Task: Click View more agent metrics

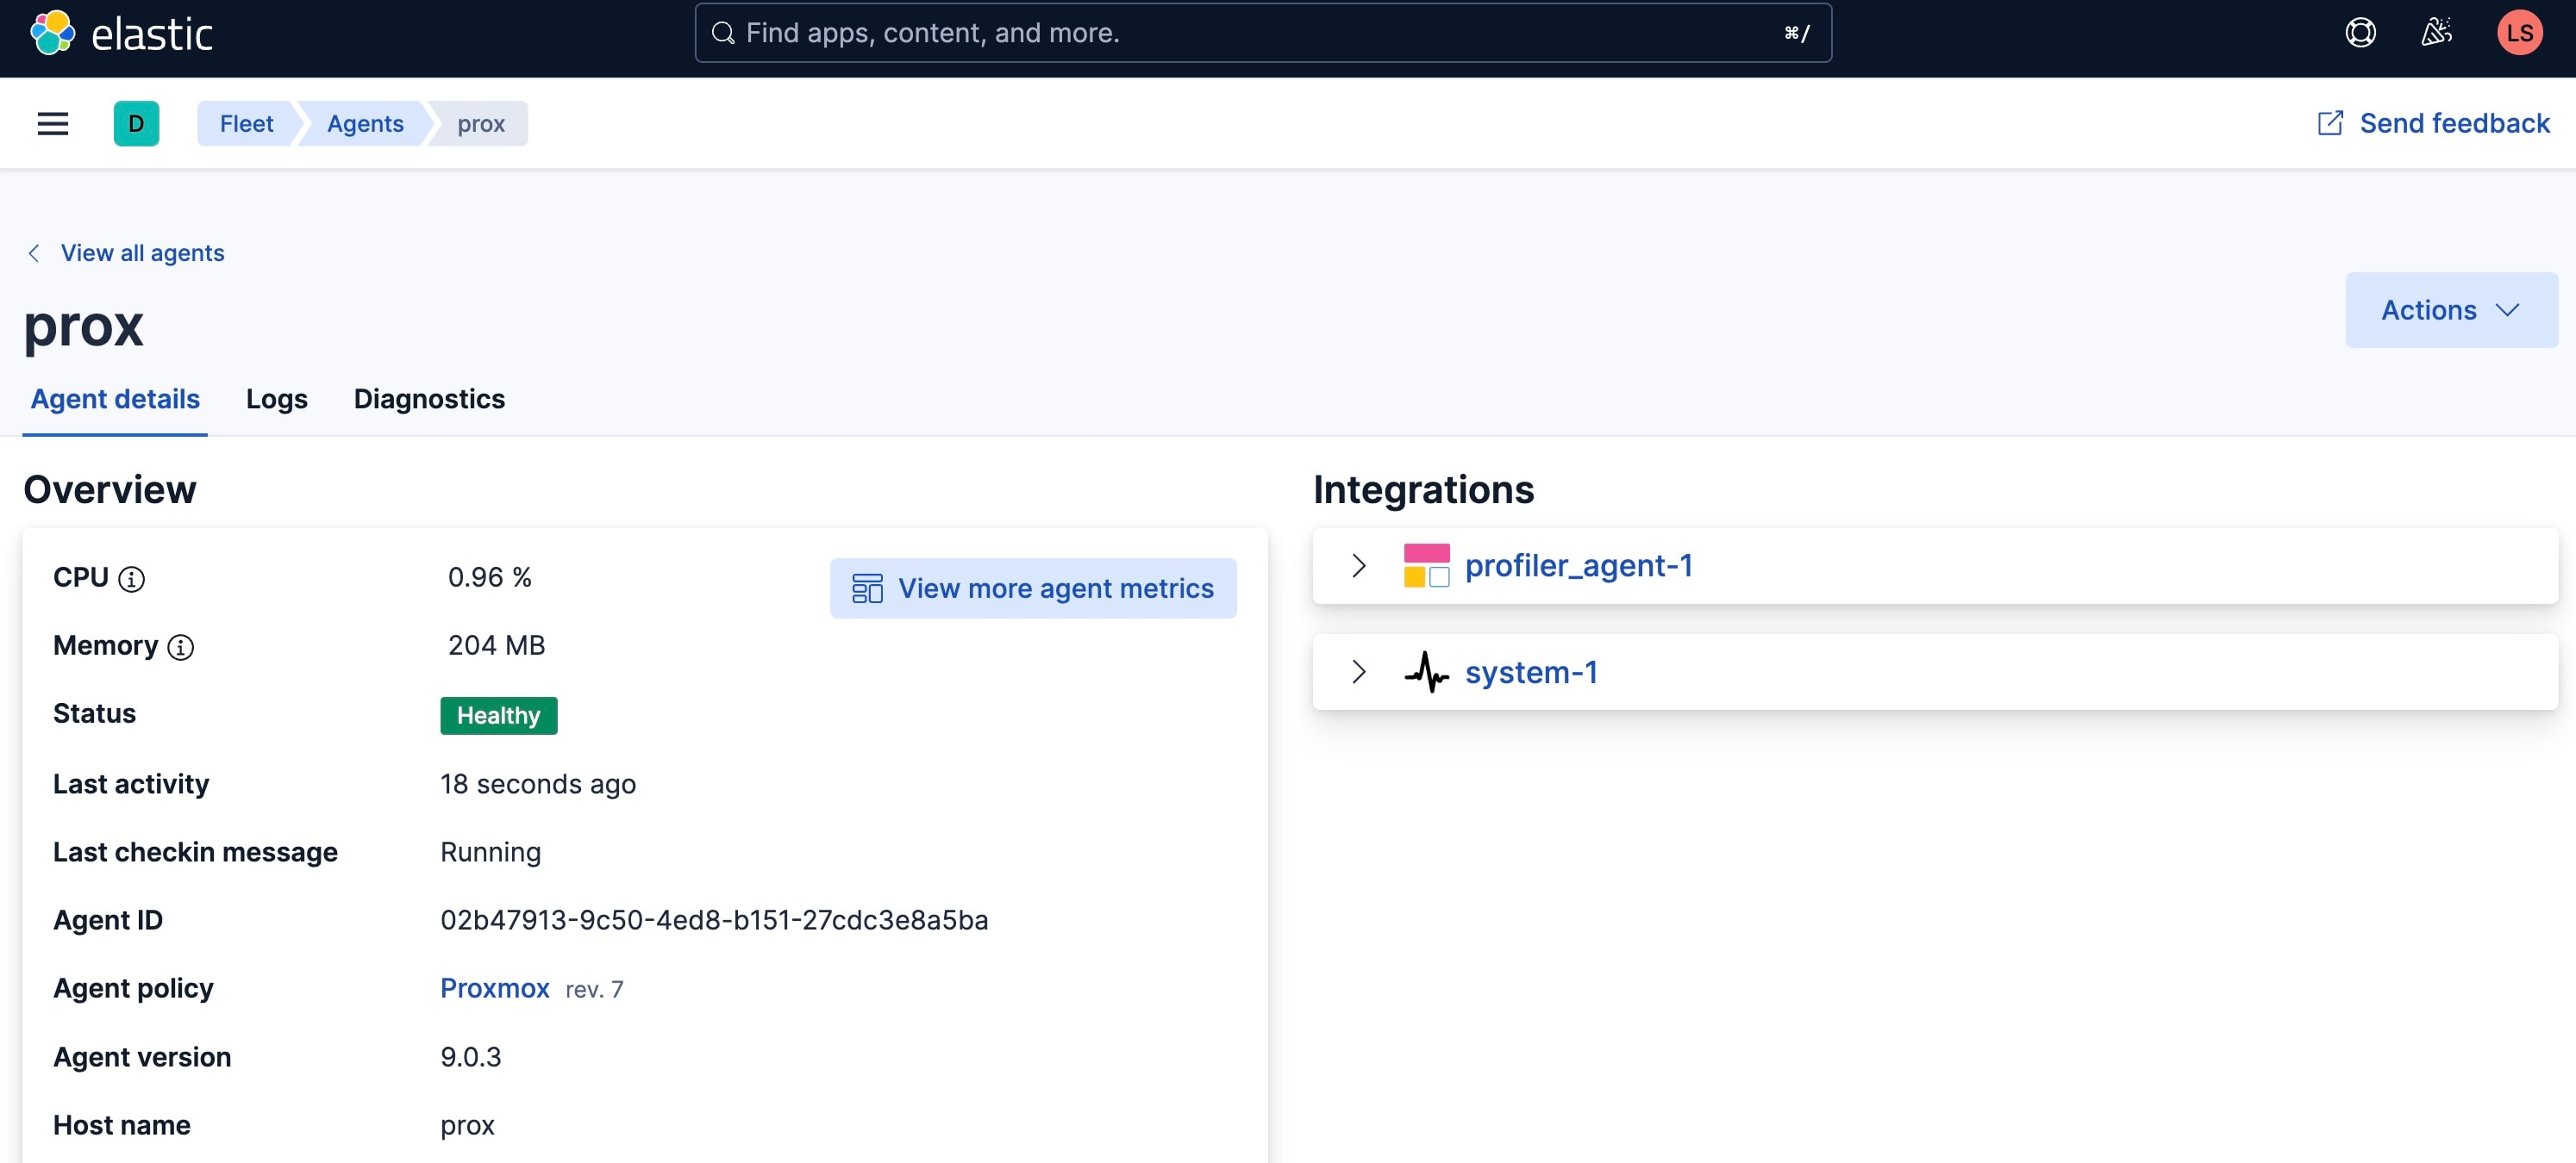Action: pyautogui.click(x=1034, y=588)
